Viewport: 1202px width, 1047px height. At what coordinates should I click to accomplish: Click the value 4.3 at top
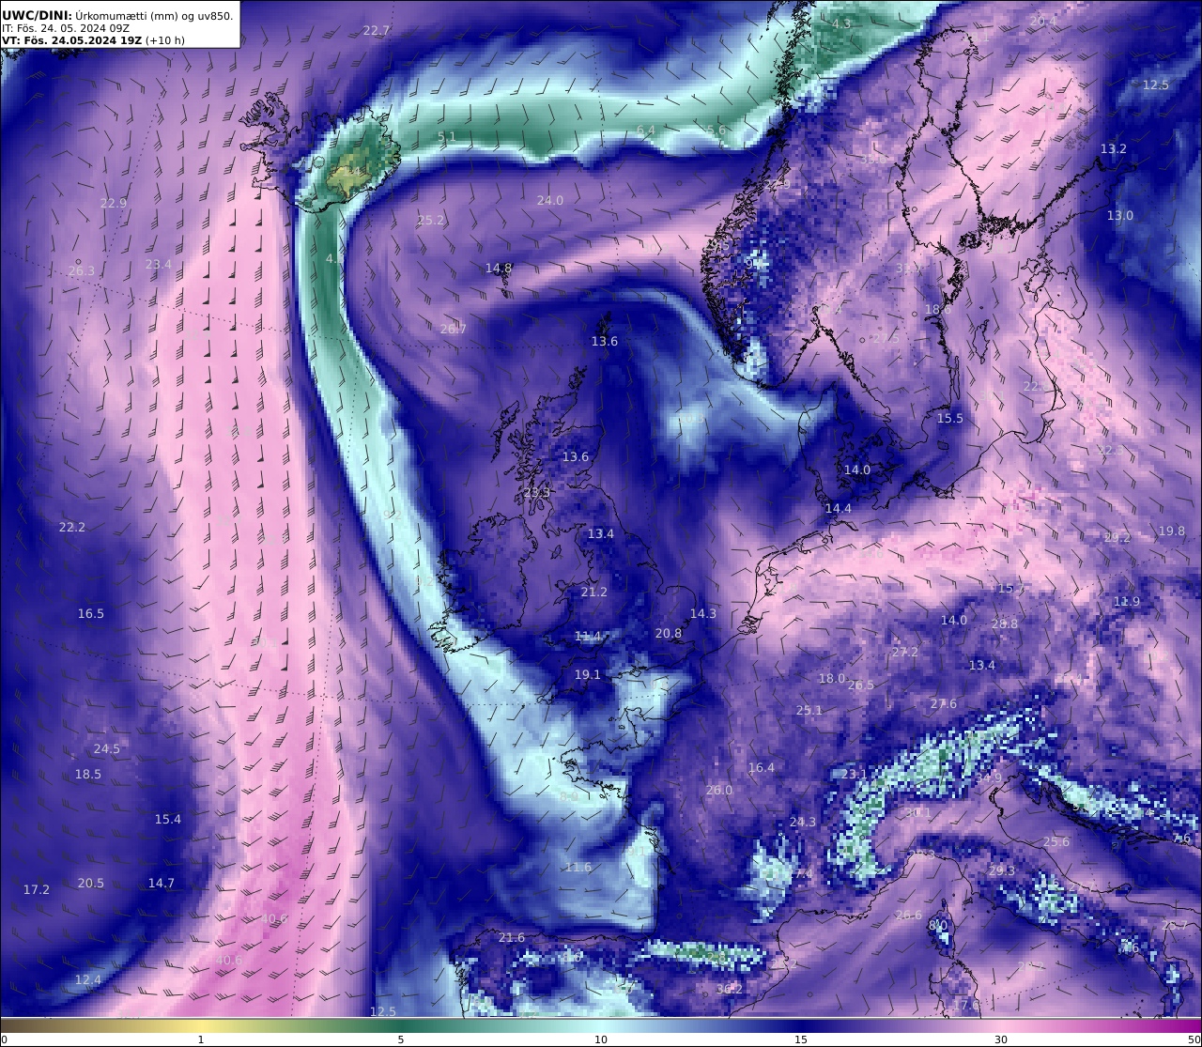tap(841, 23)
